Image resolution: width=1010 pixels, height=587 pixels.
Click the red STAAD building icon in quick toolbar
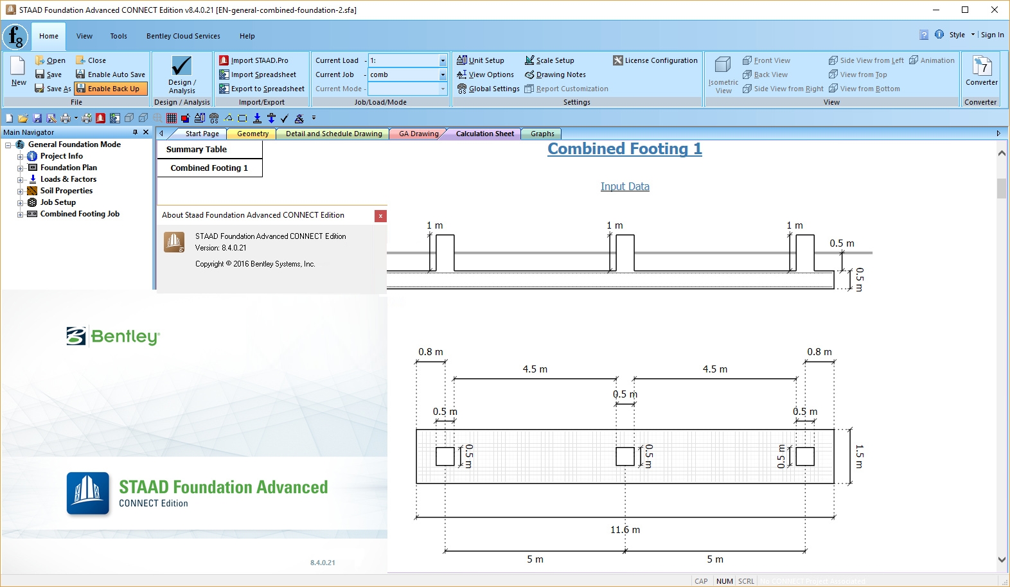101,118
